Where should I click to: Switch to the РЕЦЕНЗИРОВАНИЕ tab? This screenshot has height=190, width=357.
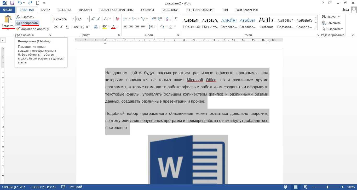pos(200,10)
